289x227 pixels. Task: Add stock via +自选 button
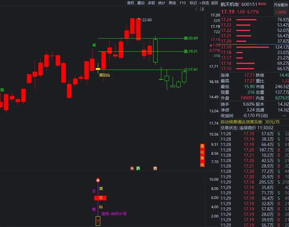[204, 3]
